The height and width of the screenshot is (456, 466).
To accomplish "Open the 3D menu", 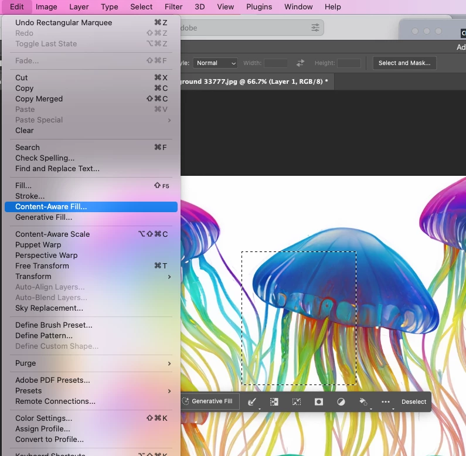I will [200, 6].
